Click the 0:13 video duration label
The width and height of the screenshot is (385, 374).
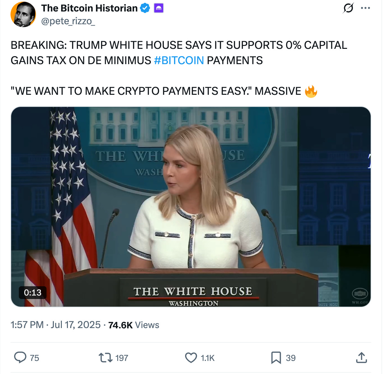click(33, 293)
